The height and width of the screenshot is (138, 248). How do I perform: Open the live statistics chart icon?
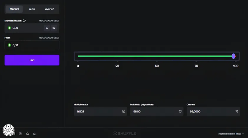(21, 133)
